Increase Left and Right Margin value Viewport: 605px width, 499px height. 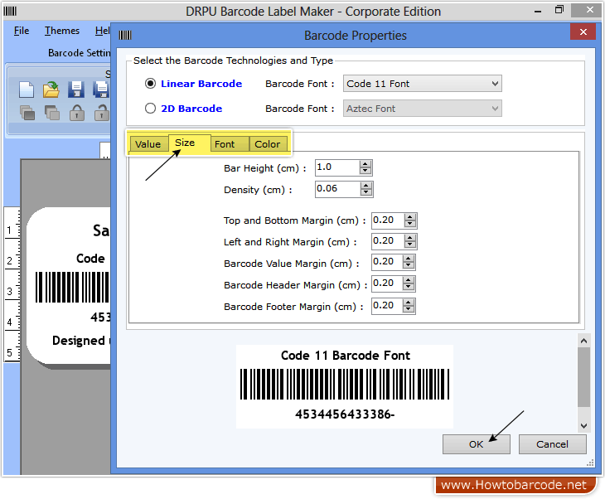pos(410,238)
